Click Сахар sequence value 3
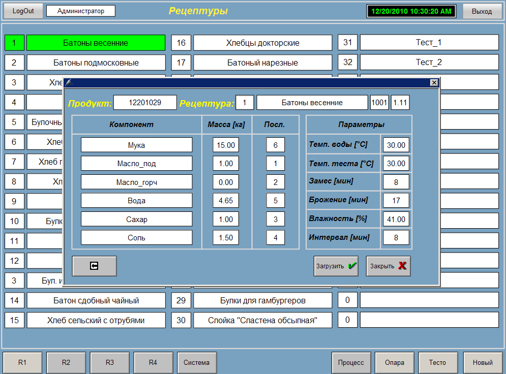506x374 pixels. 276,219
